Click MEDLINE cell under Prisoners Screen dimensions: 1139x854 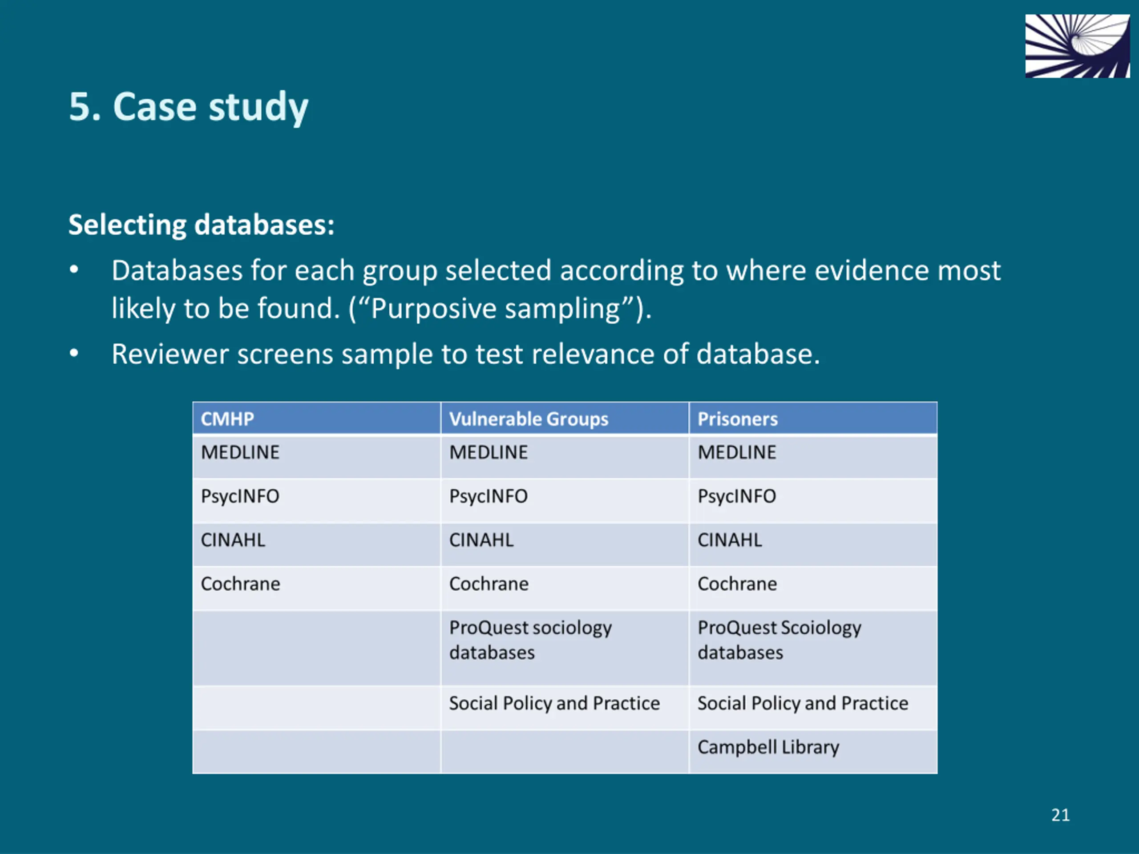pyautogui.click(x=736, y=452)
